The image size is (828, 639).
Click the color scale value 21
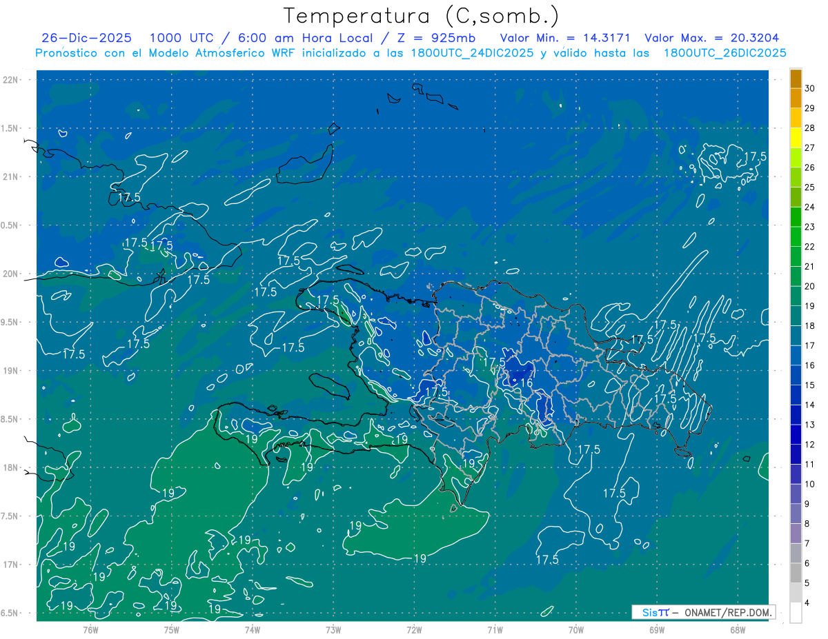click(810, 266)
